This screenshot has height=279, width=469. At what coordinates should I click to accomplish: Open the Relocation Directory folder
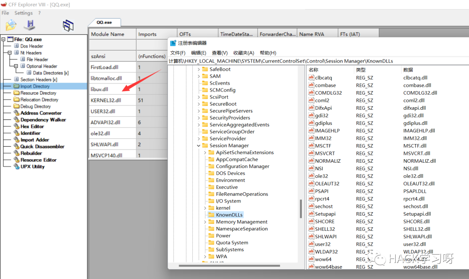coord(39,99)
